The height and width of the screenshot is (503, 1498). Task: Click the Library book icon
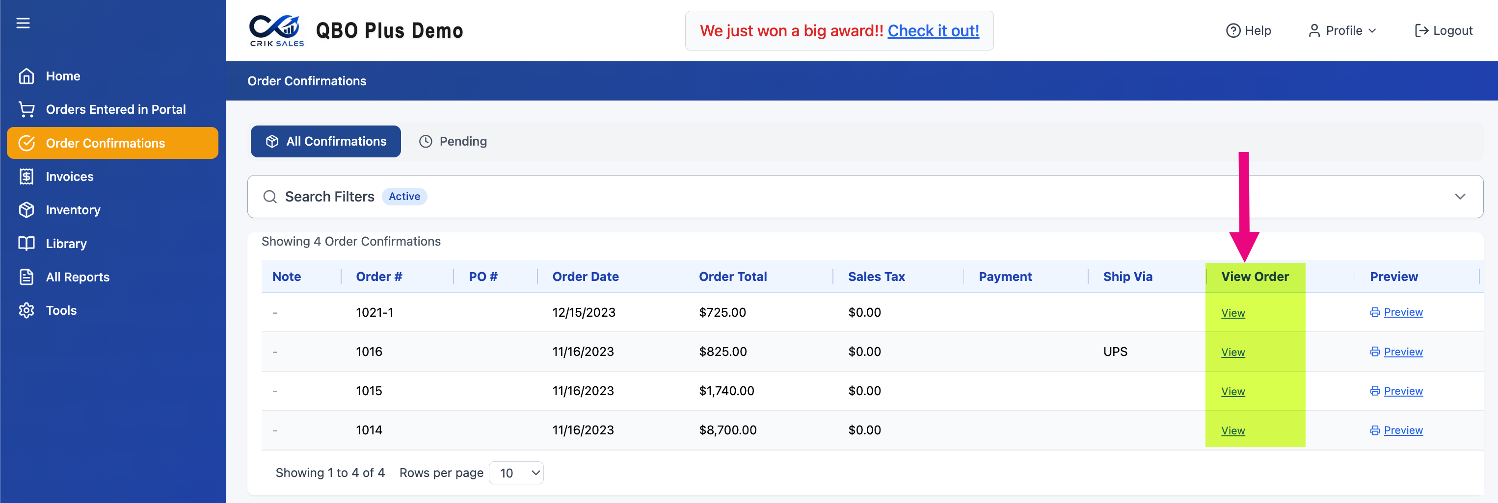pos(26,243)
